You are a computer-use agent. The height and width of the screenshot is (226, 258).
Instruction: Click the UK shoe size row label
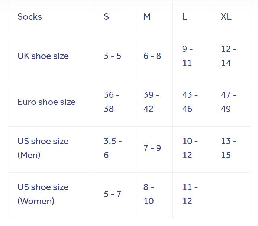[43, 56]
